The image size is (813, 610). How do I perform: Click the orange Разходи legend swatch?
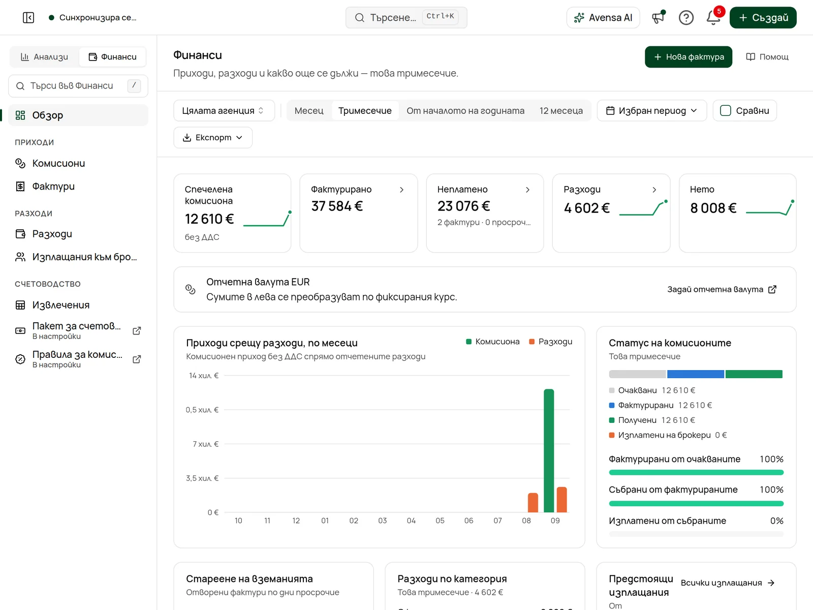coord(532,342)
